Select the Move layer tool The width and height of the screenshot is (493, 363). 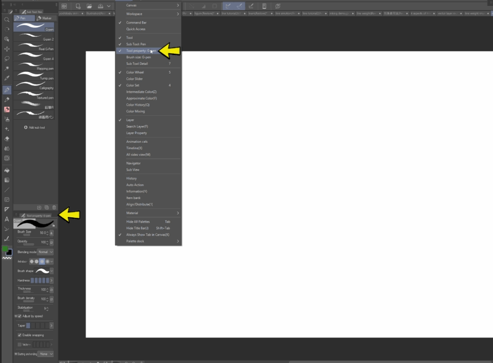click(x=6, y=49)
